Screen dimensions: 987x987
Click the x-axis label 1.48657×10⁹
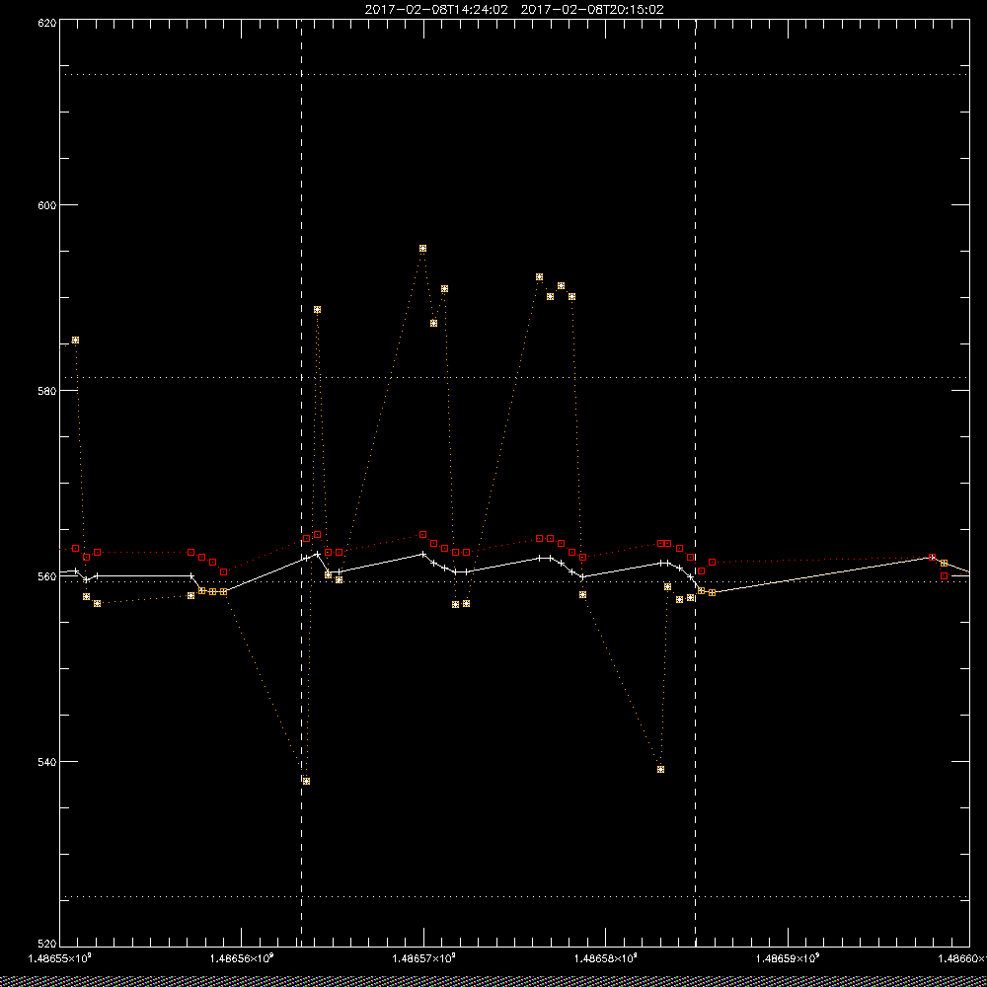coord(423,958)
